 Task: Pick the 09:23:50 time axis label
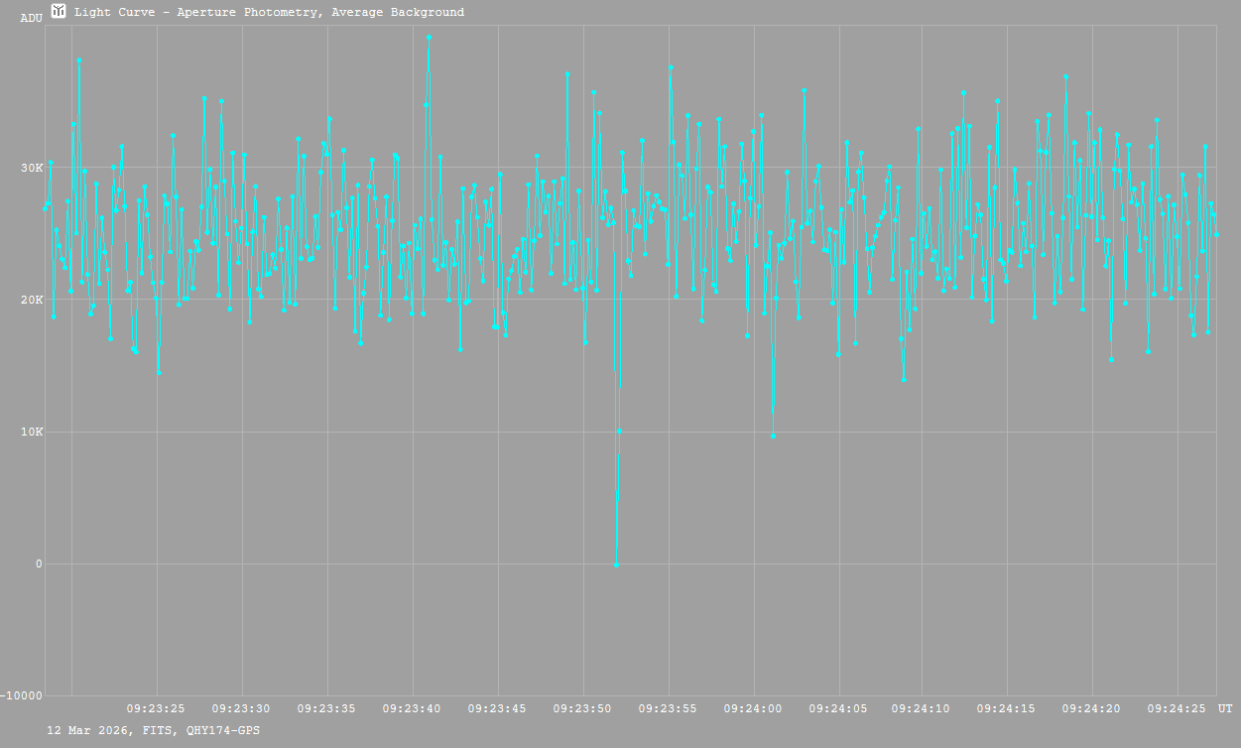(582, 709)
